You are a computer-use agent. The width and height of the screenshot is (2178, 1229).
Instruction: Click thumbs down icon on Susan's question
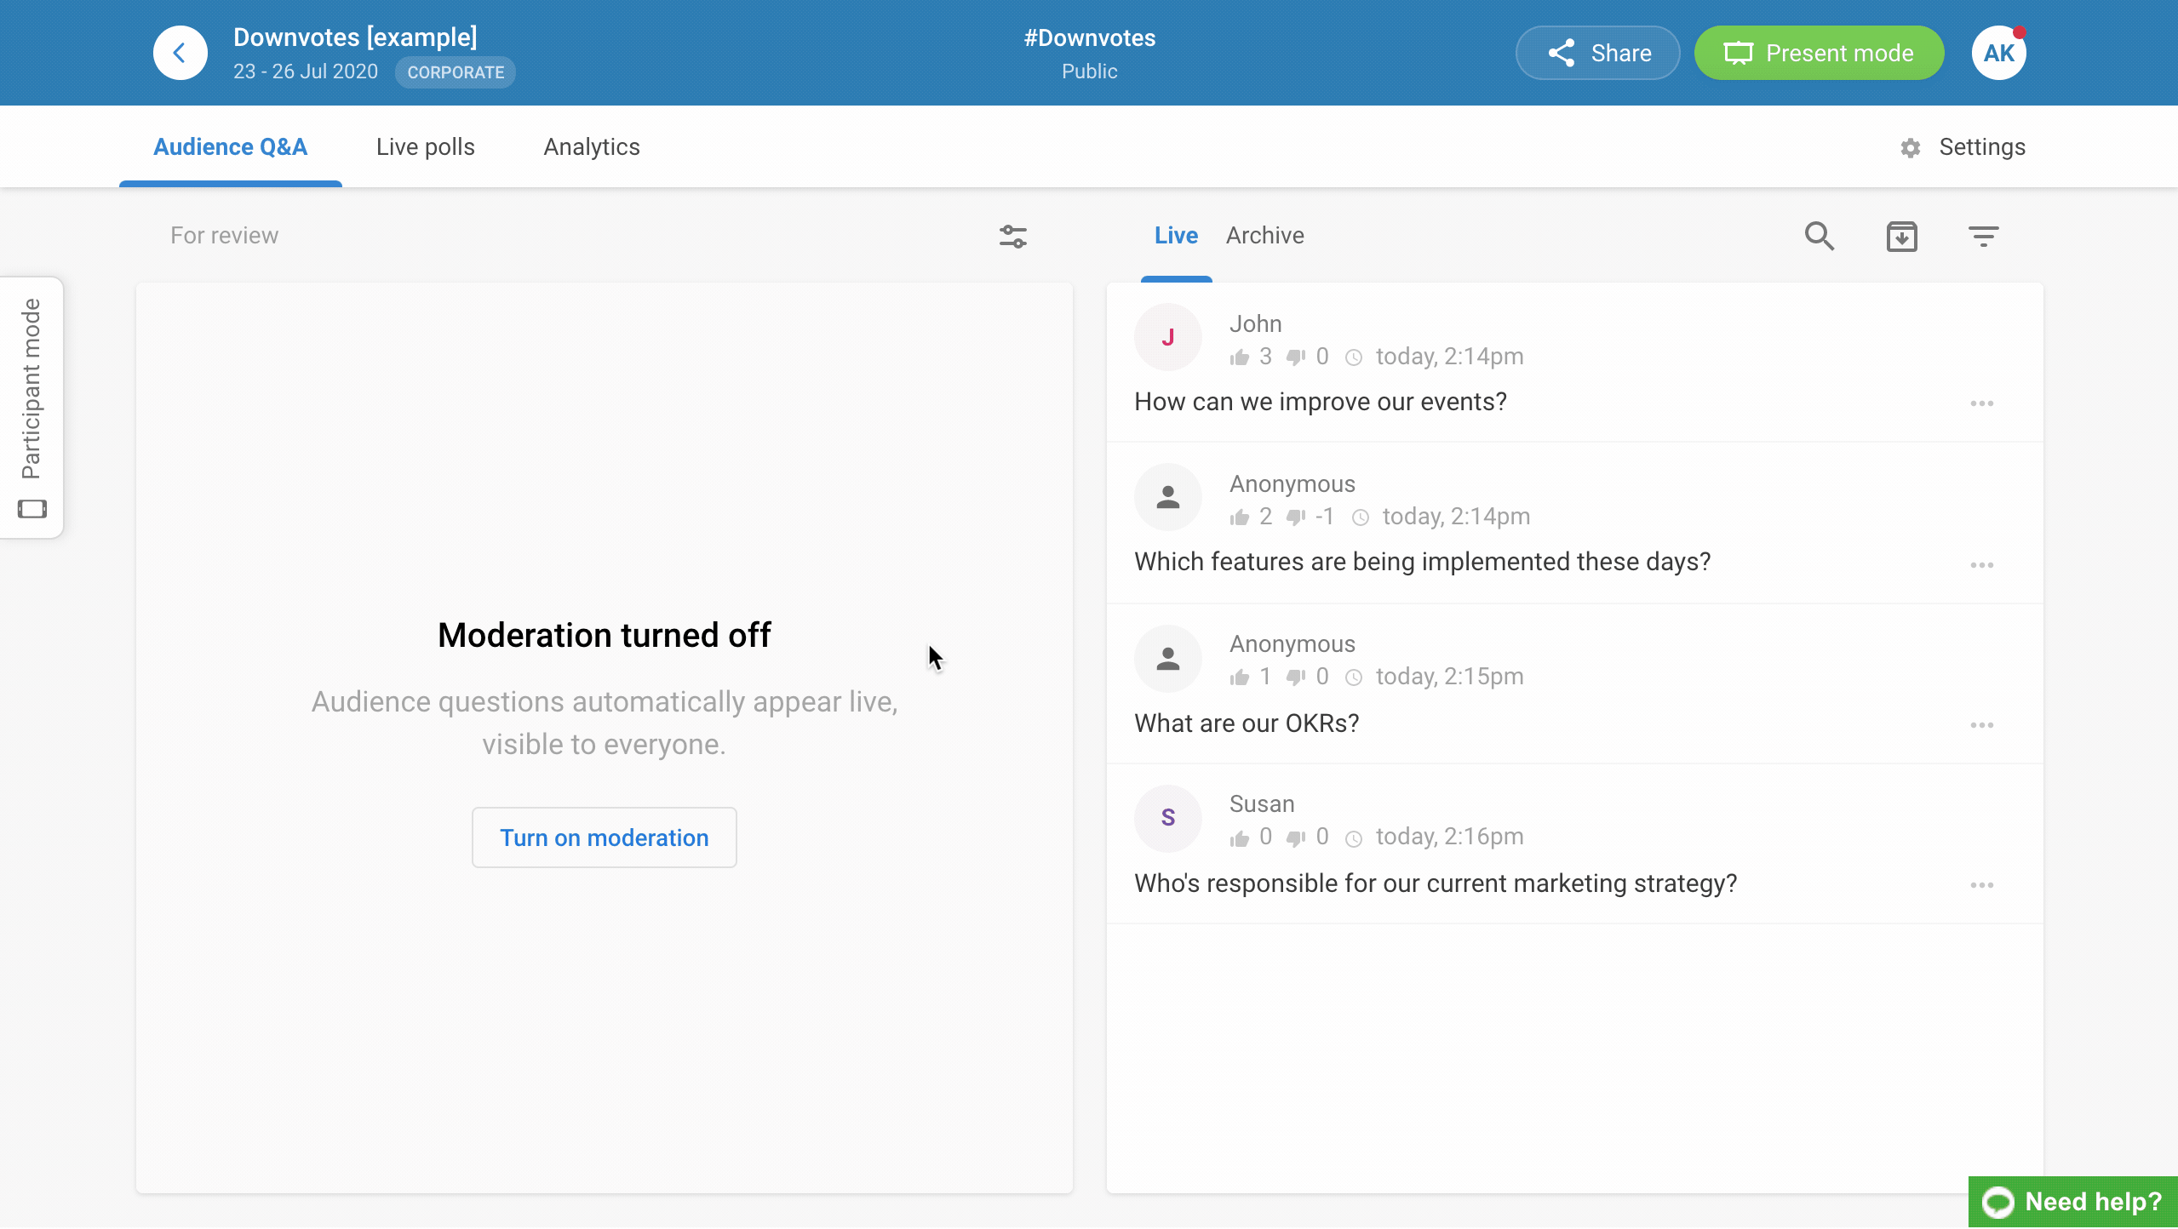pyautogui.click(x=1295, y=838)
